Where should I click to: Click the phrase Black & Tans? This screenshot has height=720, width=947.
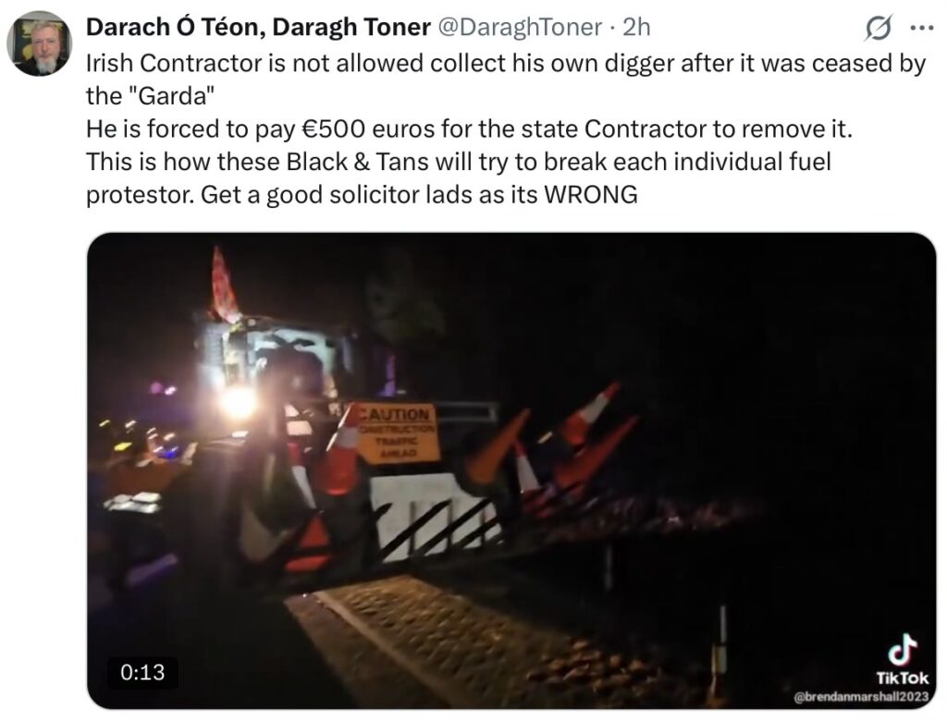coord(357,162)
